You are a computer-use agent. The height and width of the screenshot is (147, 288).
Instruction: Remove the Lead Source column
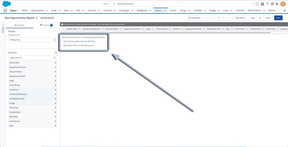55,121
